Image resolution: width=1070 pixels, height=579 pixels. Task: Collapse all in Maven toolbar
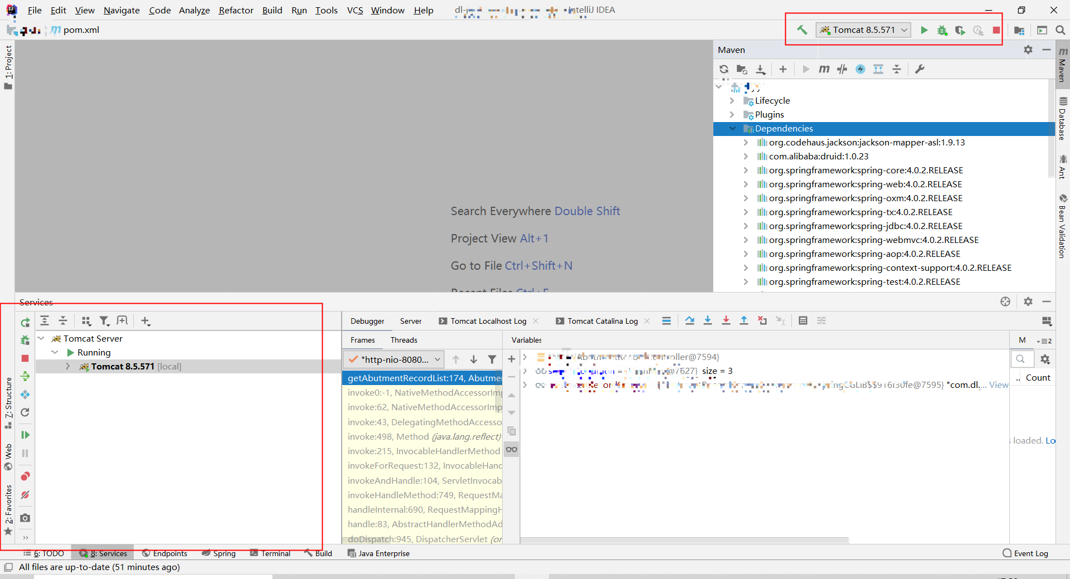tap(897, 69)
